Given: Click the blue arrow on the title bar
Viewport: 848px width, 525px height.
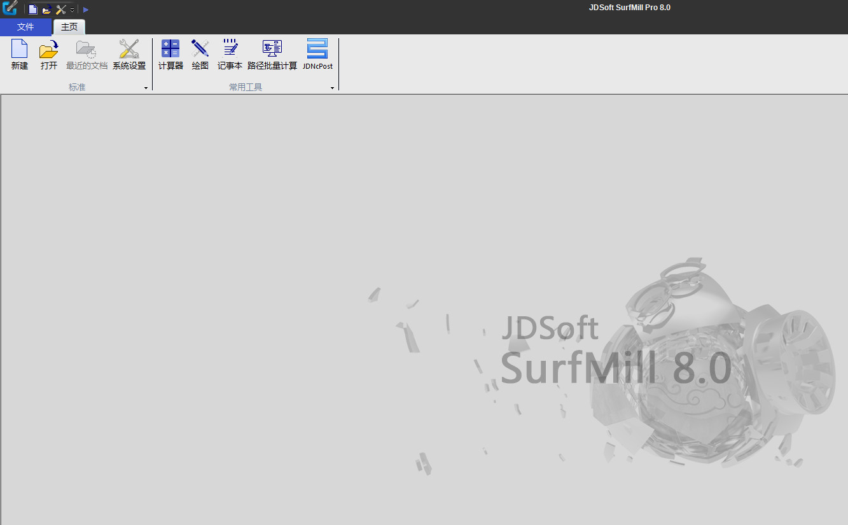Looking at the screenshot, I should pyautogui.click(x=86, y=10).
